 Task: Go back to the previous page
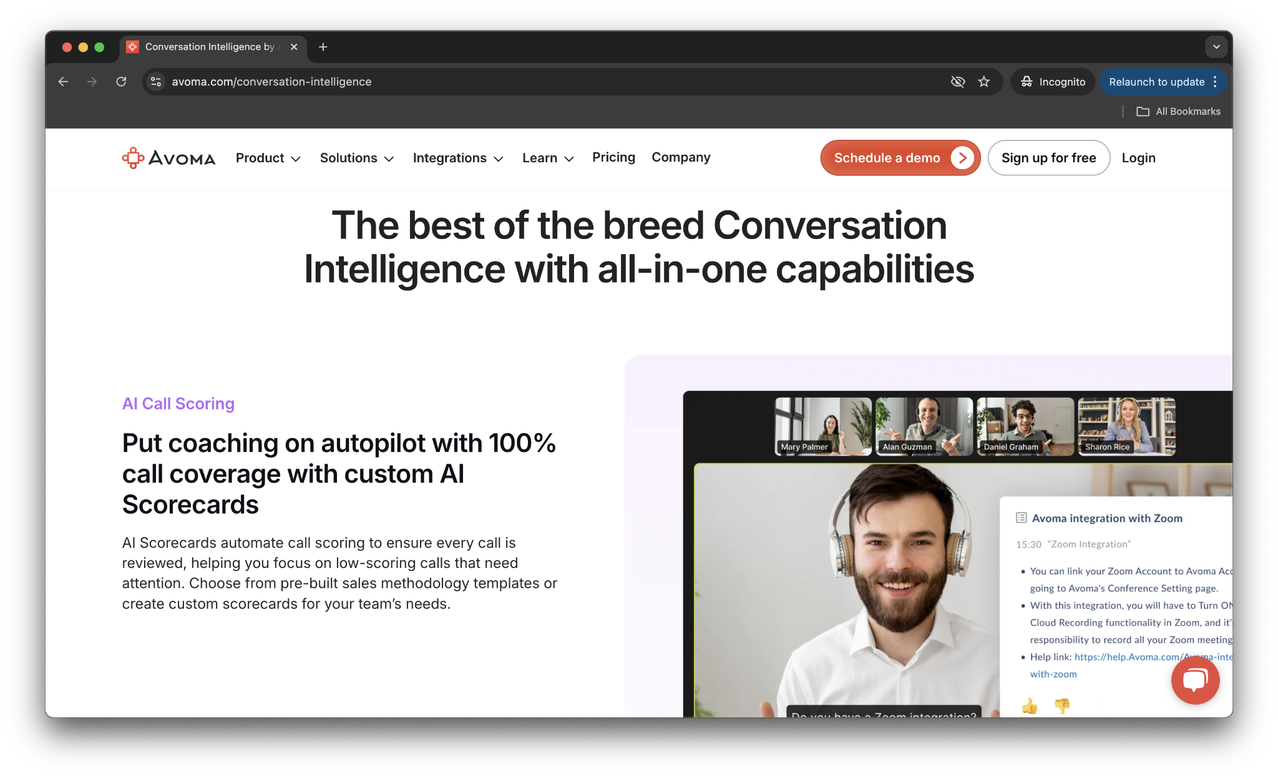(x=63, y=82)
